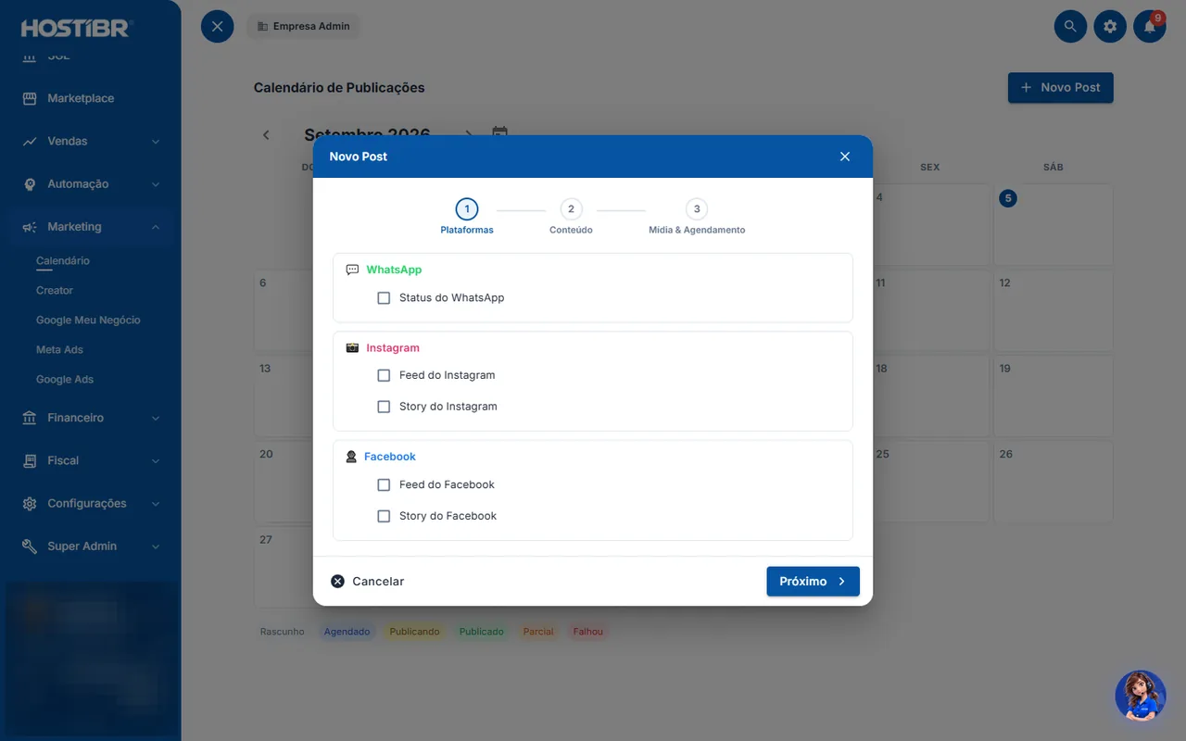Click the Instagram camera icon in dialog
The height and width of the screenshot is (741, 1186).
click(352, 348)
